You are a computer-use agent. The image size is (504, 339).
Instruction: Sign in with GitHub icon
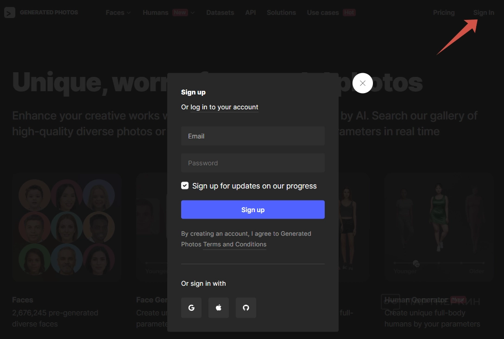coord(246,308)
